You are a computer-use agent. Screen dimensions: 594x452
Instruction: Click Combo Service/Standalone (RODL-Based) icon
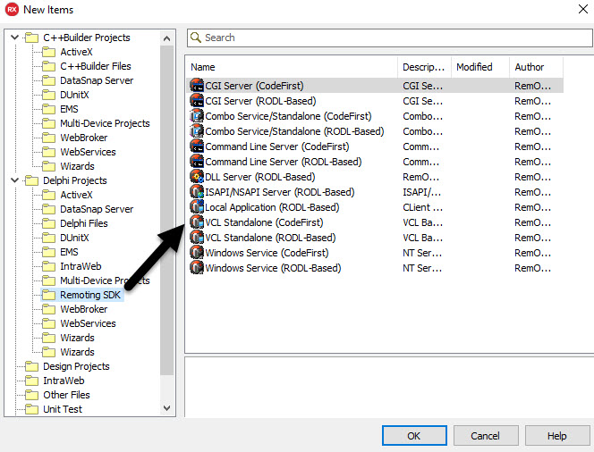[x=197, y=131]
